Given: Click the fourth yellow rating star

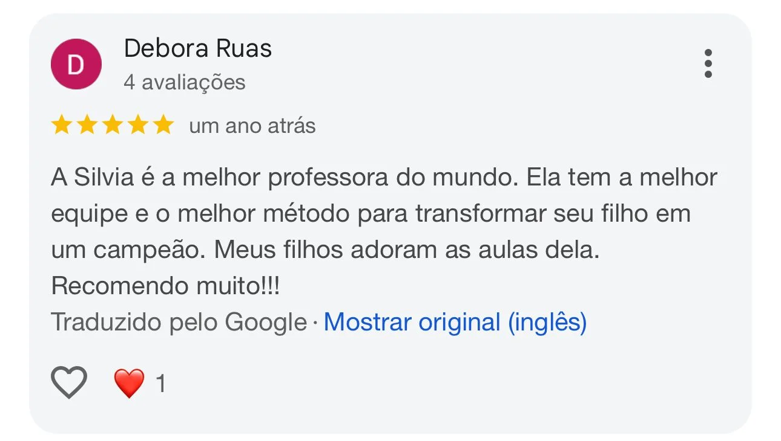Looking at the screenshot, I should (x=137, y=126).
